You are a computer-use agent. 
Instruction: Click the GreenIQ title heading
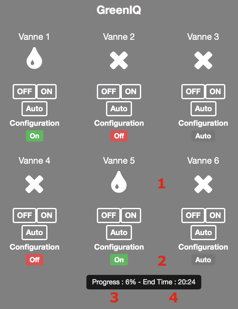(x=119, y=10)
